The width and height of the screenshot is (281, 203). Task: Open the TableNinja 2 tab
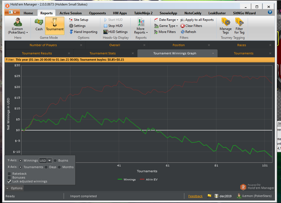[143, 13]
